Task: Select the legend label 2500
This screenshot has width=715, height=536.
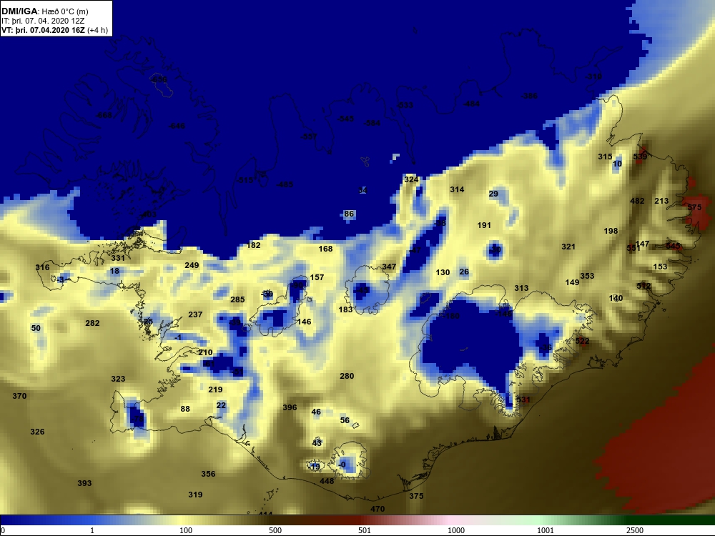Action: pos(634,530)
